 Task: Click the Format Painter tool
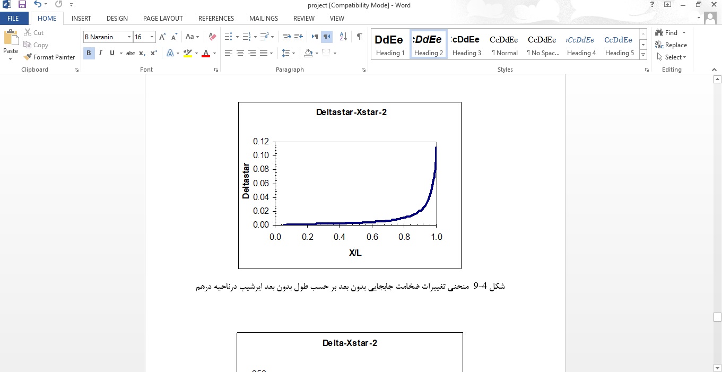click(x=49, y=57)
